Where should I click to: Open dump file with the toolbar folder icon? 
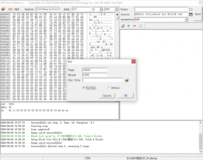[x=3, y=9]
